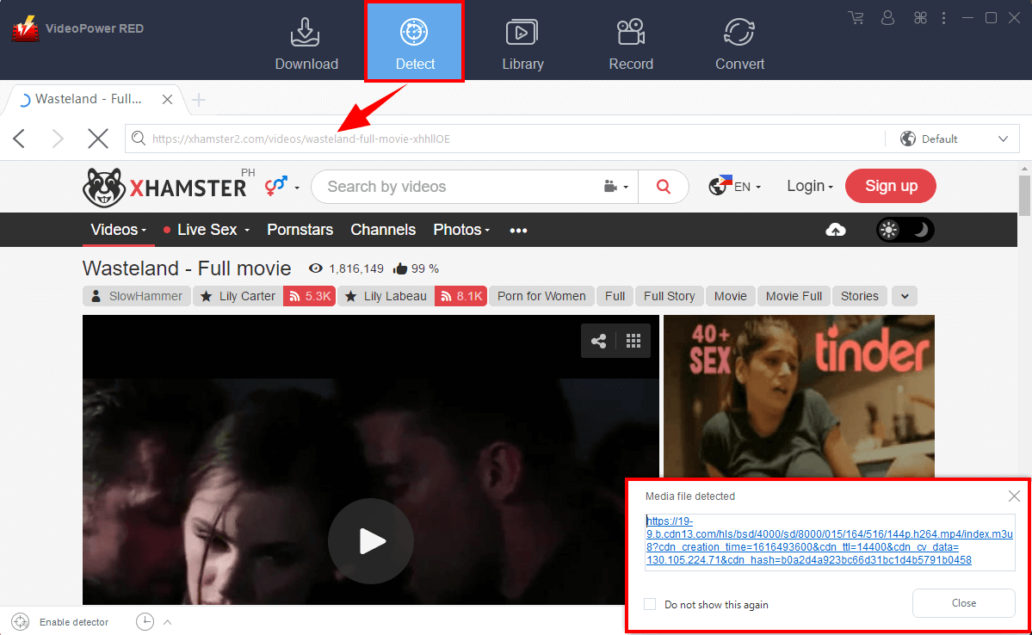Viewport: 1032px width, 635px height.
Task: Select the 'Wasteland - Full...' browser tab
Action: point(89,99)
